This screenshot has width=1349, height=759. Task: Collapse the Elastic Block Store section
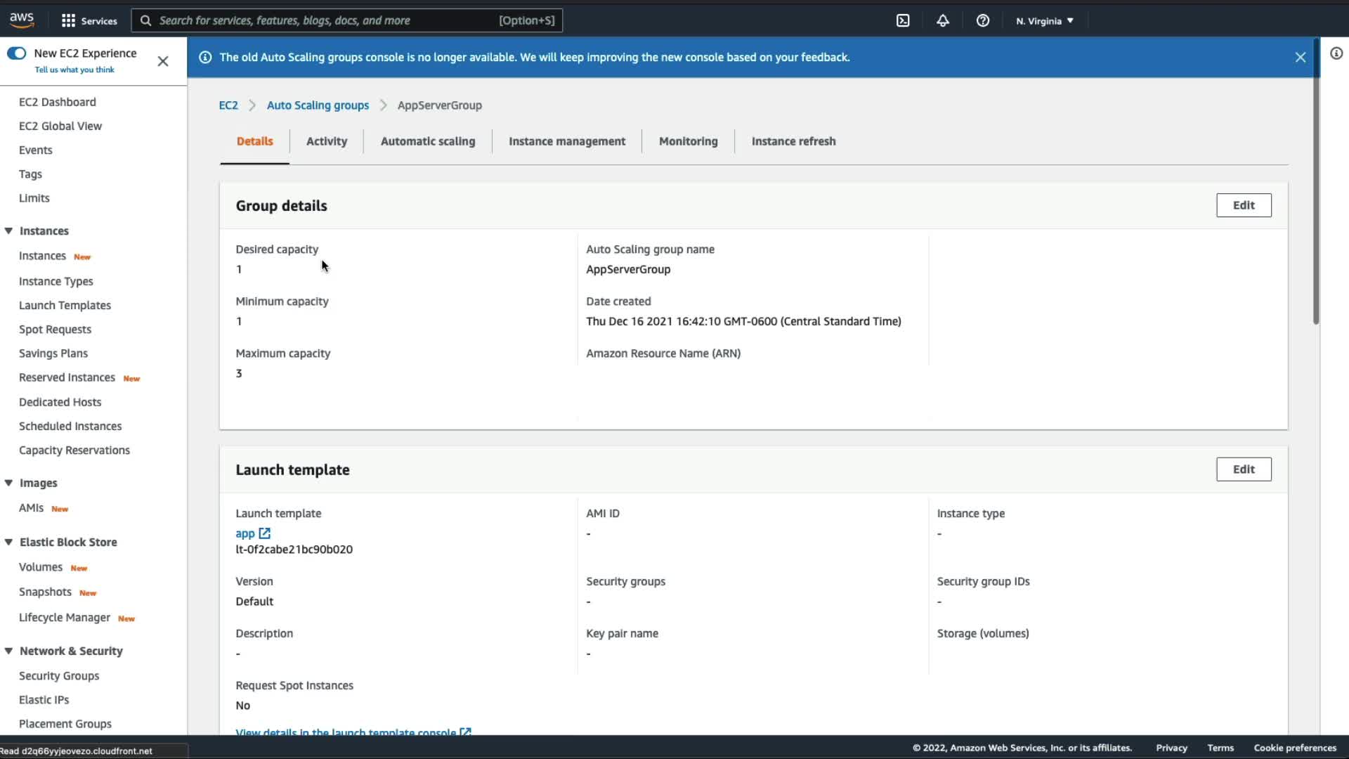tap(9, 542)
